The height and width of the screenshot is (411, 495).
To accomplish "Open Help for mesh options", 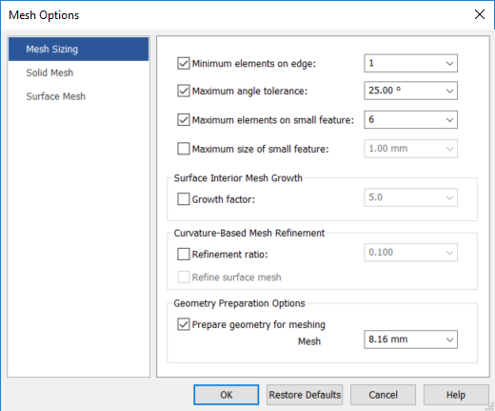I will pyautogui.click(x=456, y=395).
